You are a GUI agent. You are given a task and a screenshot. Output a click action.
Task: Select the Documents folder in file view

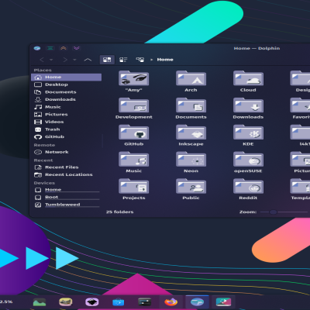[191, 108]
